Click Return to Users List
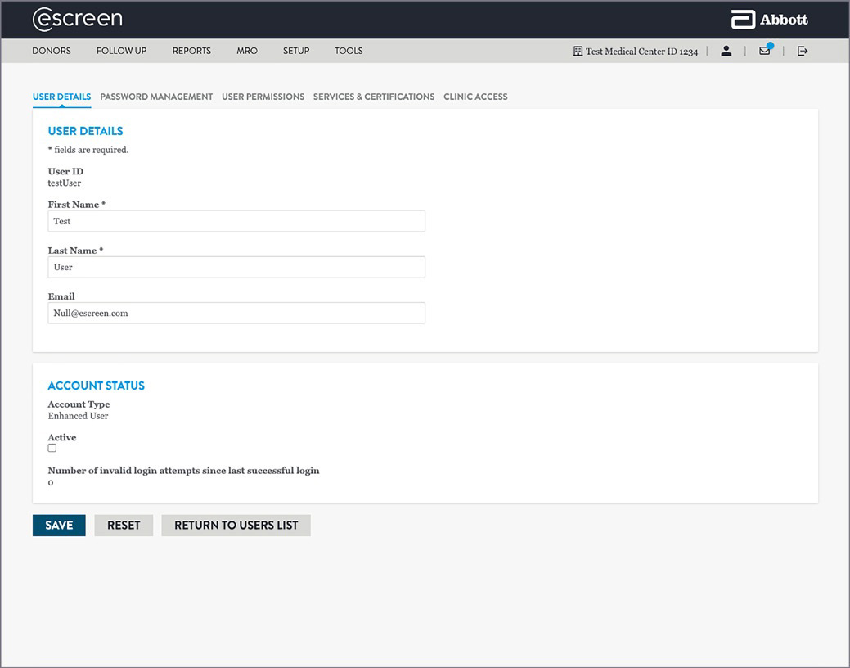Image resolution: width=850 pixels, height=668 pixels. [236, 526]
